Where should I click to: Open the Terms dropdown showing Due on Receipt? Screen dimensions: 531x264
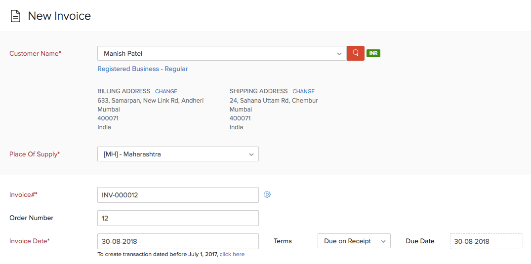coord(354,241)
